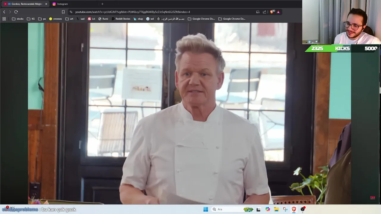Open the Arabic-titled bookmark

pyautogui.click(x=171, y=19)
